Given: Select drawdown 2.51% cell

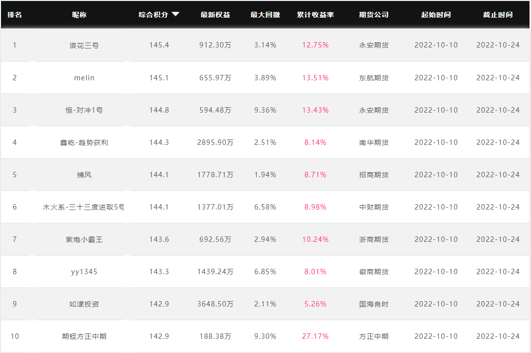Looking at the screenshot, I should click(x=265, y=142).
